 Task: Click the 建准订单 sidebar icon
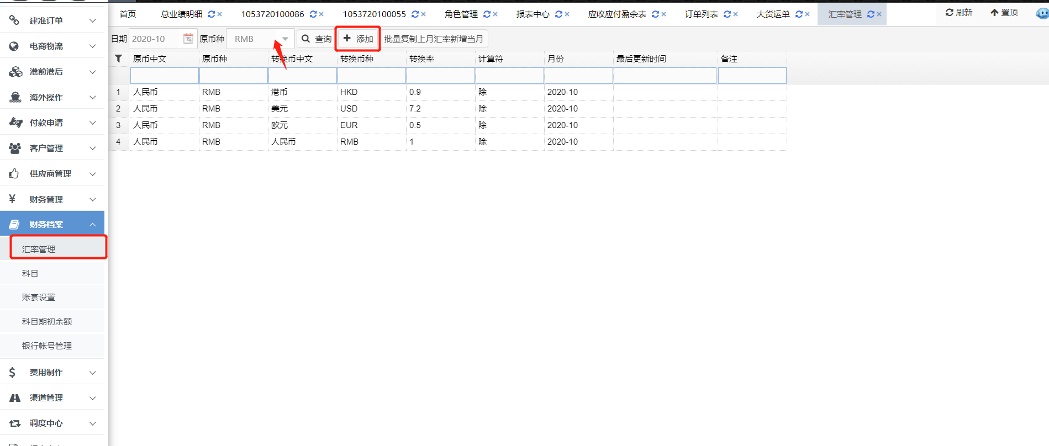tap(14, 20)
